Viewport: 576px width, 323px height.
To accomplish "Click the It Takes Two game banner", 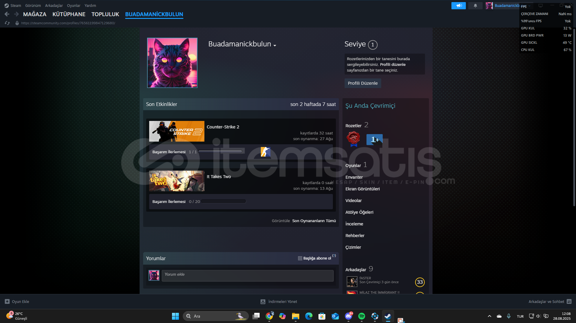I will pos(177,181).
